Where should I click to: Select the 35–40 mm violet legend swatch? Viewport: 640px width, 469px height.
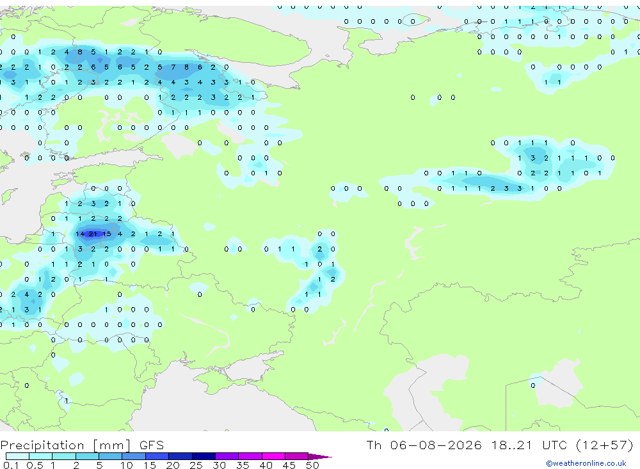[250, 456]
